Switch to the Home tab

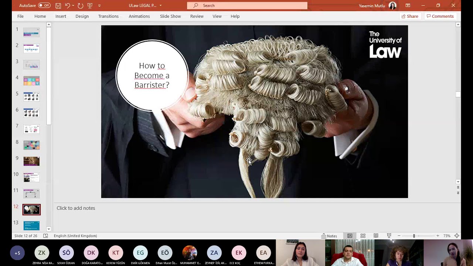(40, 16)
